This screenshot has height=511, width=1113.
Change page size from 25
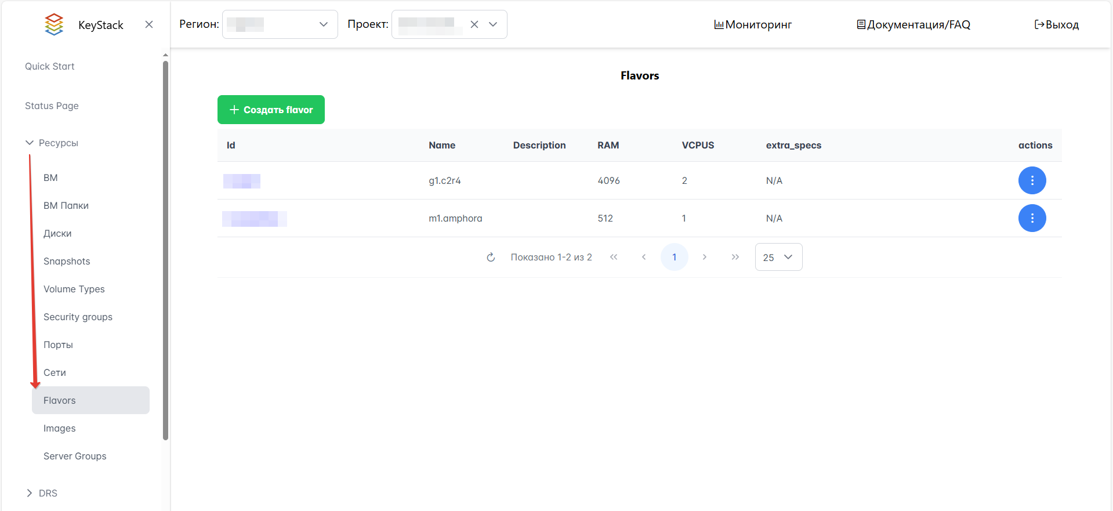tap(778, 257)
